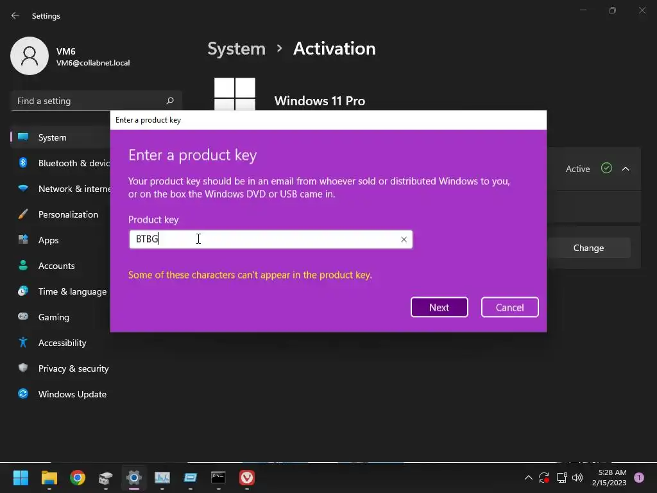Click the Settings gear icon in taskbar

click(133, 478)
